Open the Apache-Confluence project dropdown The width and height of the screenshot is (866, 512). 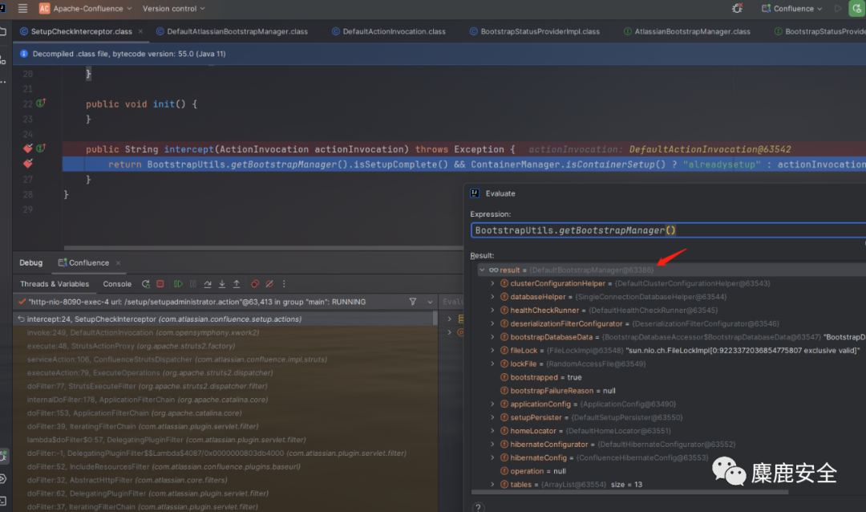click(86, 8)
